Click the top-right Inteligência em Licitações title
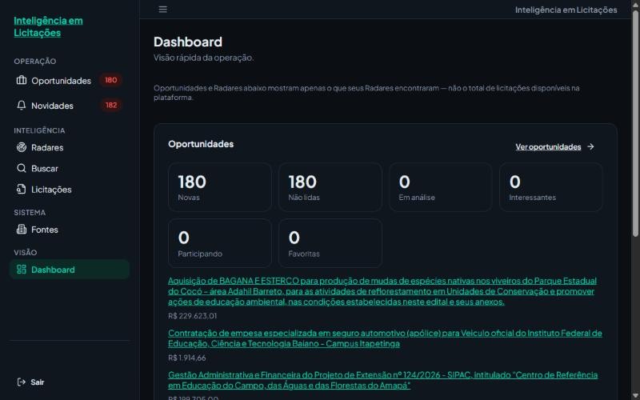This screenshot has width=640, height=400. click(x=566, y=10)
